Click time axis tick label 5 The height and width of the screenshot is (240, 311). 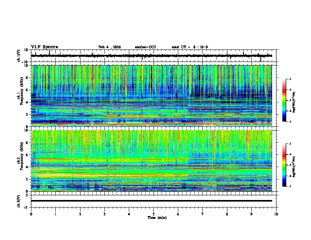(x=154, y=214)
